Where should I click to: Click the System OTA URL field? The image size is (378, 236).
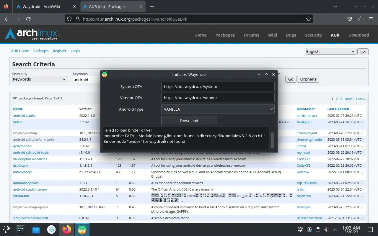(x=218, y=86)
